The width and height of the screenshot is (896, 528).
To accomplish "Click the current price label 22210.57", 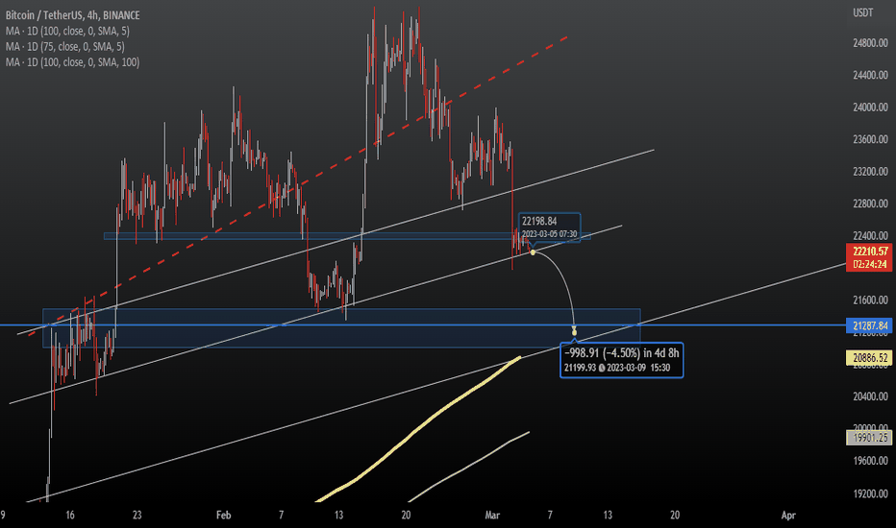I will pos(870,252).
